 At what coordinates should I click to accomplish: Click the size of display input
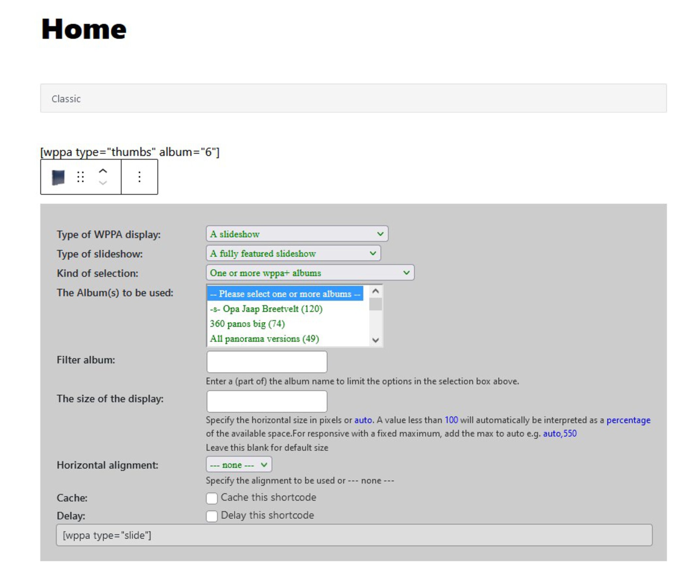pos(267,401)
